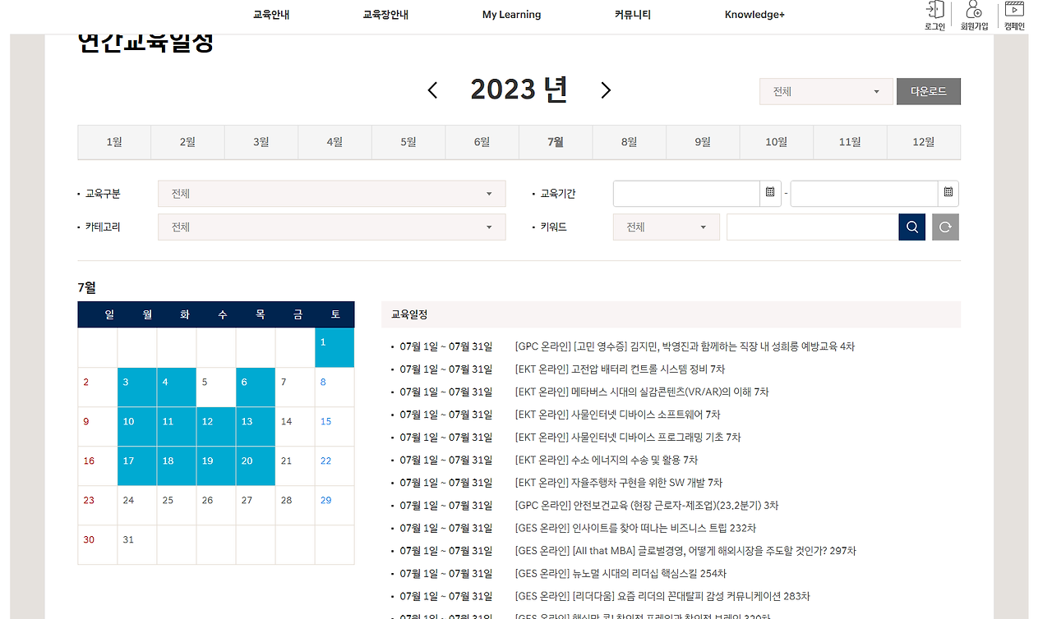Open the start date calendar picker icon
Viewport: 1052px width, 619px height.
click(769, 193)
